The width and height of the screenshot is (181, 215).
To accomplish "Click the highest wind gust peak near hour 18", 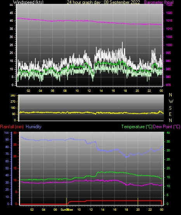I will 122,43.
